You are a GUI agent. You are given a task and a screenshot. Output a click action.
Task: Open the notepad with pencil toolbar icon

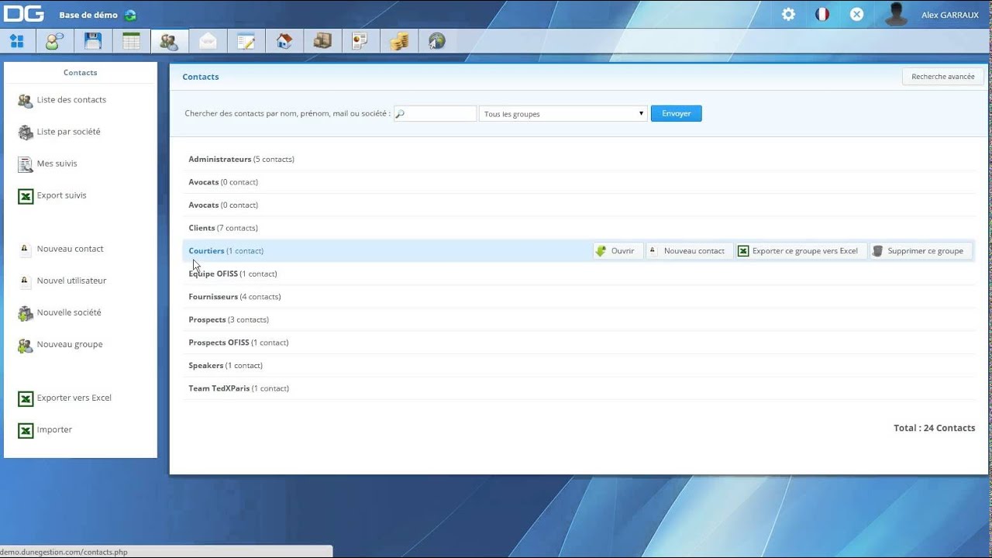click(246, 41)
